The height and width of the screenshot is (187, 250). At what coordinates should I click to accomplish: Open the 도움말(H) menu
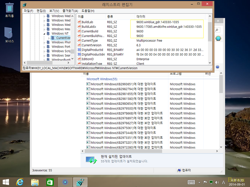pyautogui.click(x=88, y=11)
